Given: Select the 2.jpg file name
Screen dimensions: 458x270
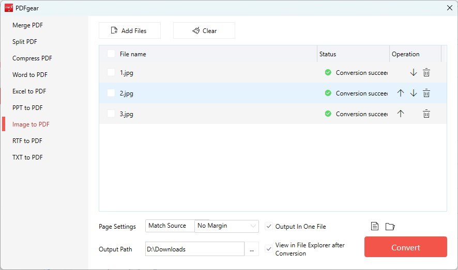Looking at the screenshot, I should [127, 93].
